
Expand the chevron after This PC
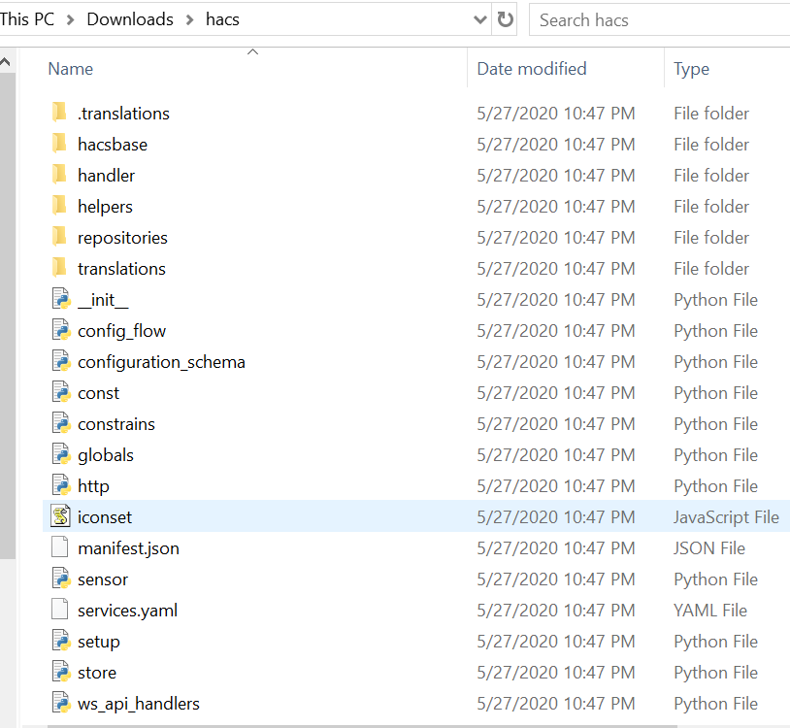pyautogui.click(x=71, y=19)
